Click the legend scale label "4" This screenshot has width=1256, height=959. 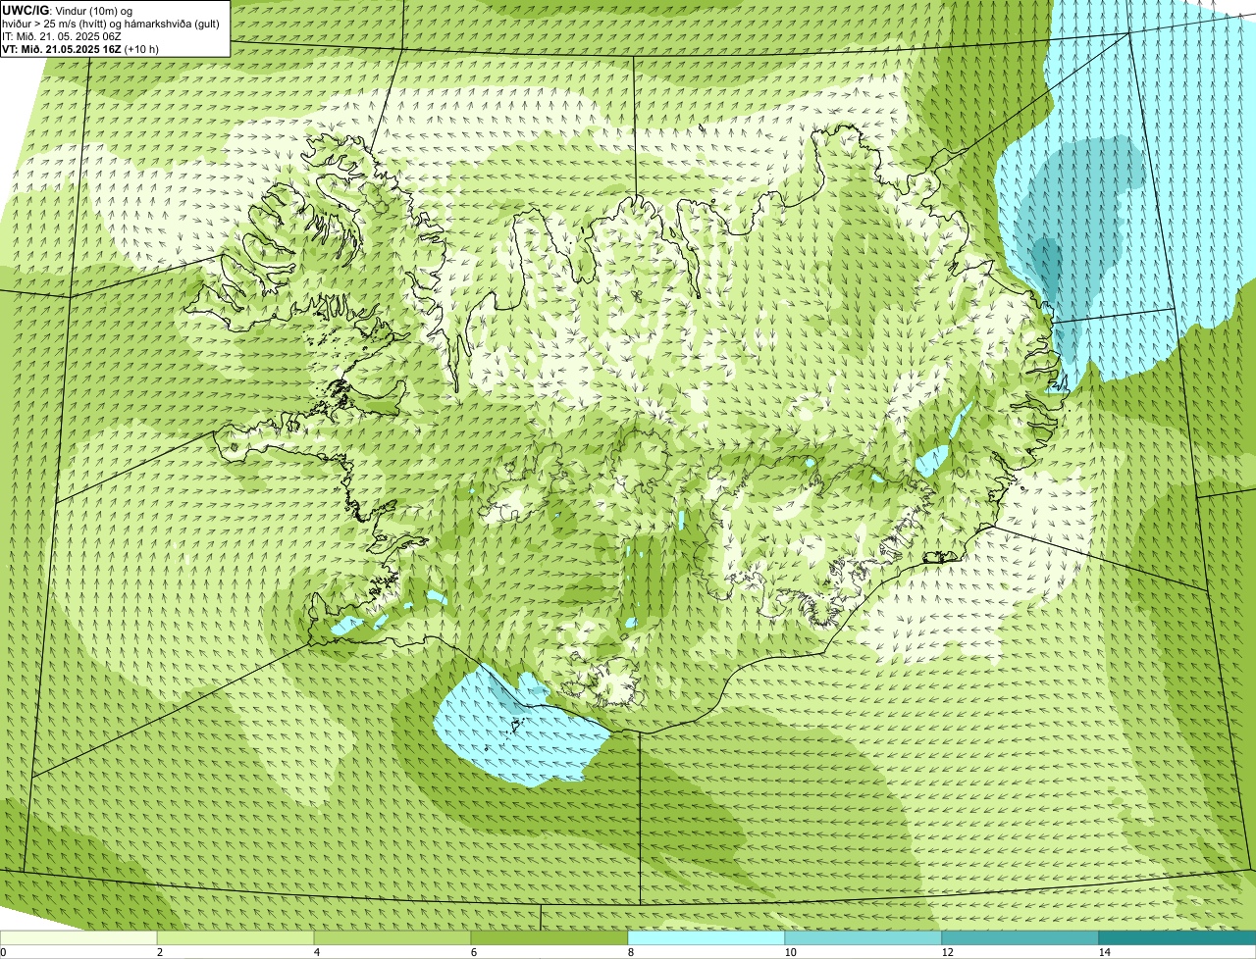tap(316, 952)
